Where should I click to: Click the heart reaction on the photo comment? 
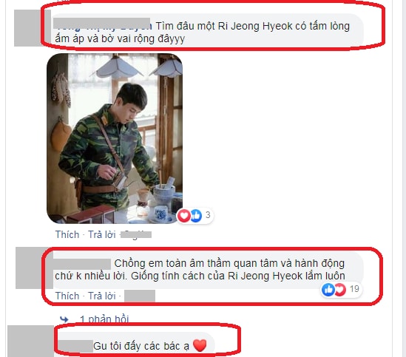tap(183, 215)
